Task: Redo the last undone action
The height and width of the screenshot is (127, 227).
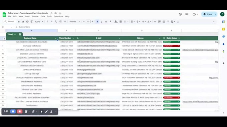Action: [x=23, y=22]
